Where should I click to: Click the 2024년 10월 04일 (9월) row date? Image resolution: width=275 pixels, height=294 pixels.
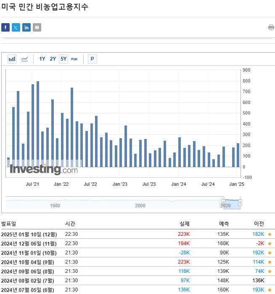coord(27,262)
